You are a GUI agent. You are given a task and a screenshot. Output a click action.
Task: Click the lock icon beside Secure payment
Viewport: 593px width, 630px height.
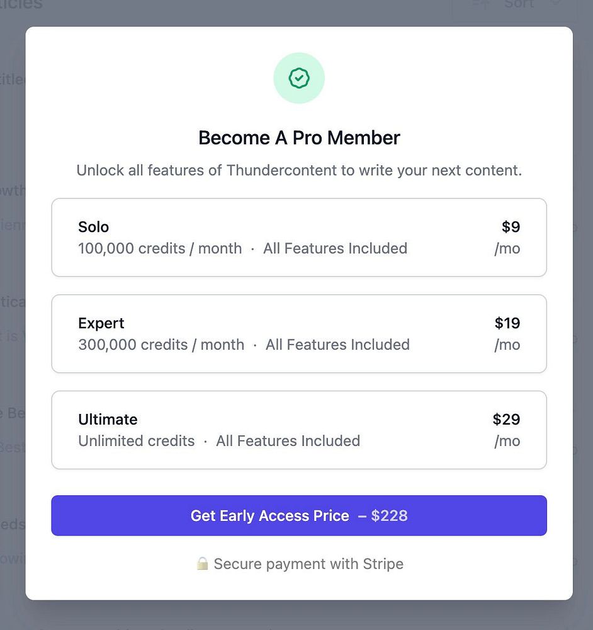(202, 564)
